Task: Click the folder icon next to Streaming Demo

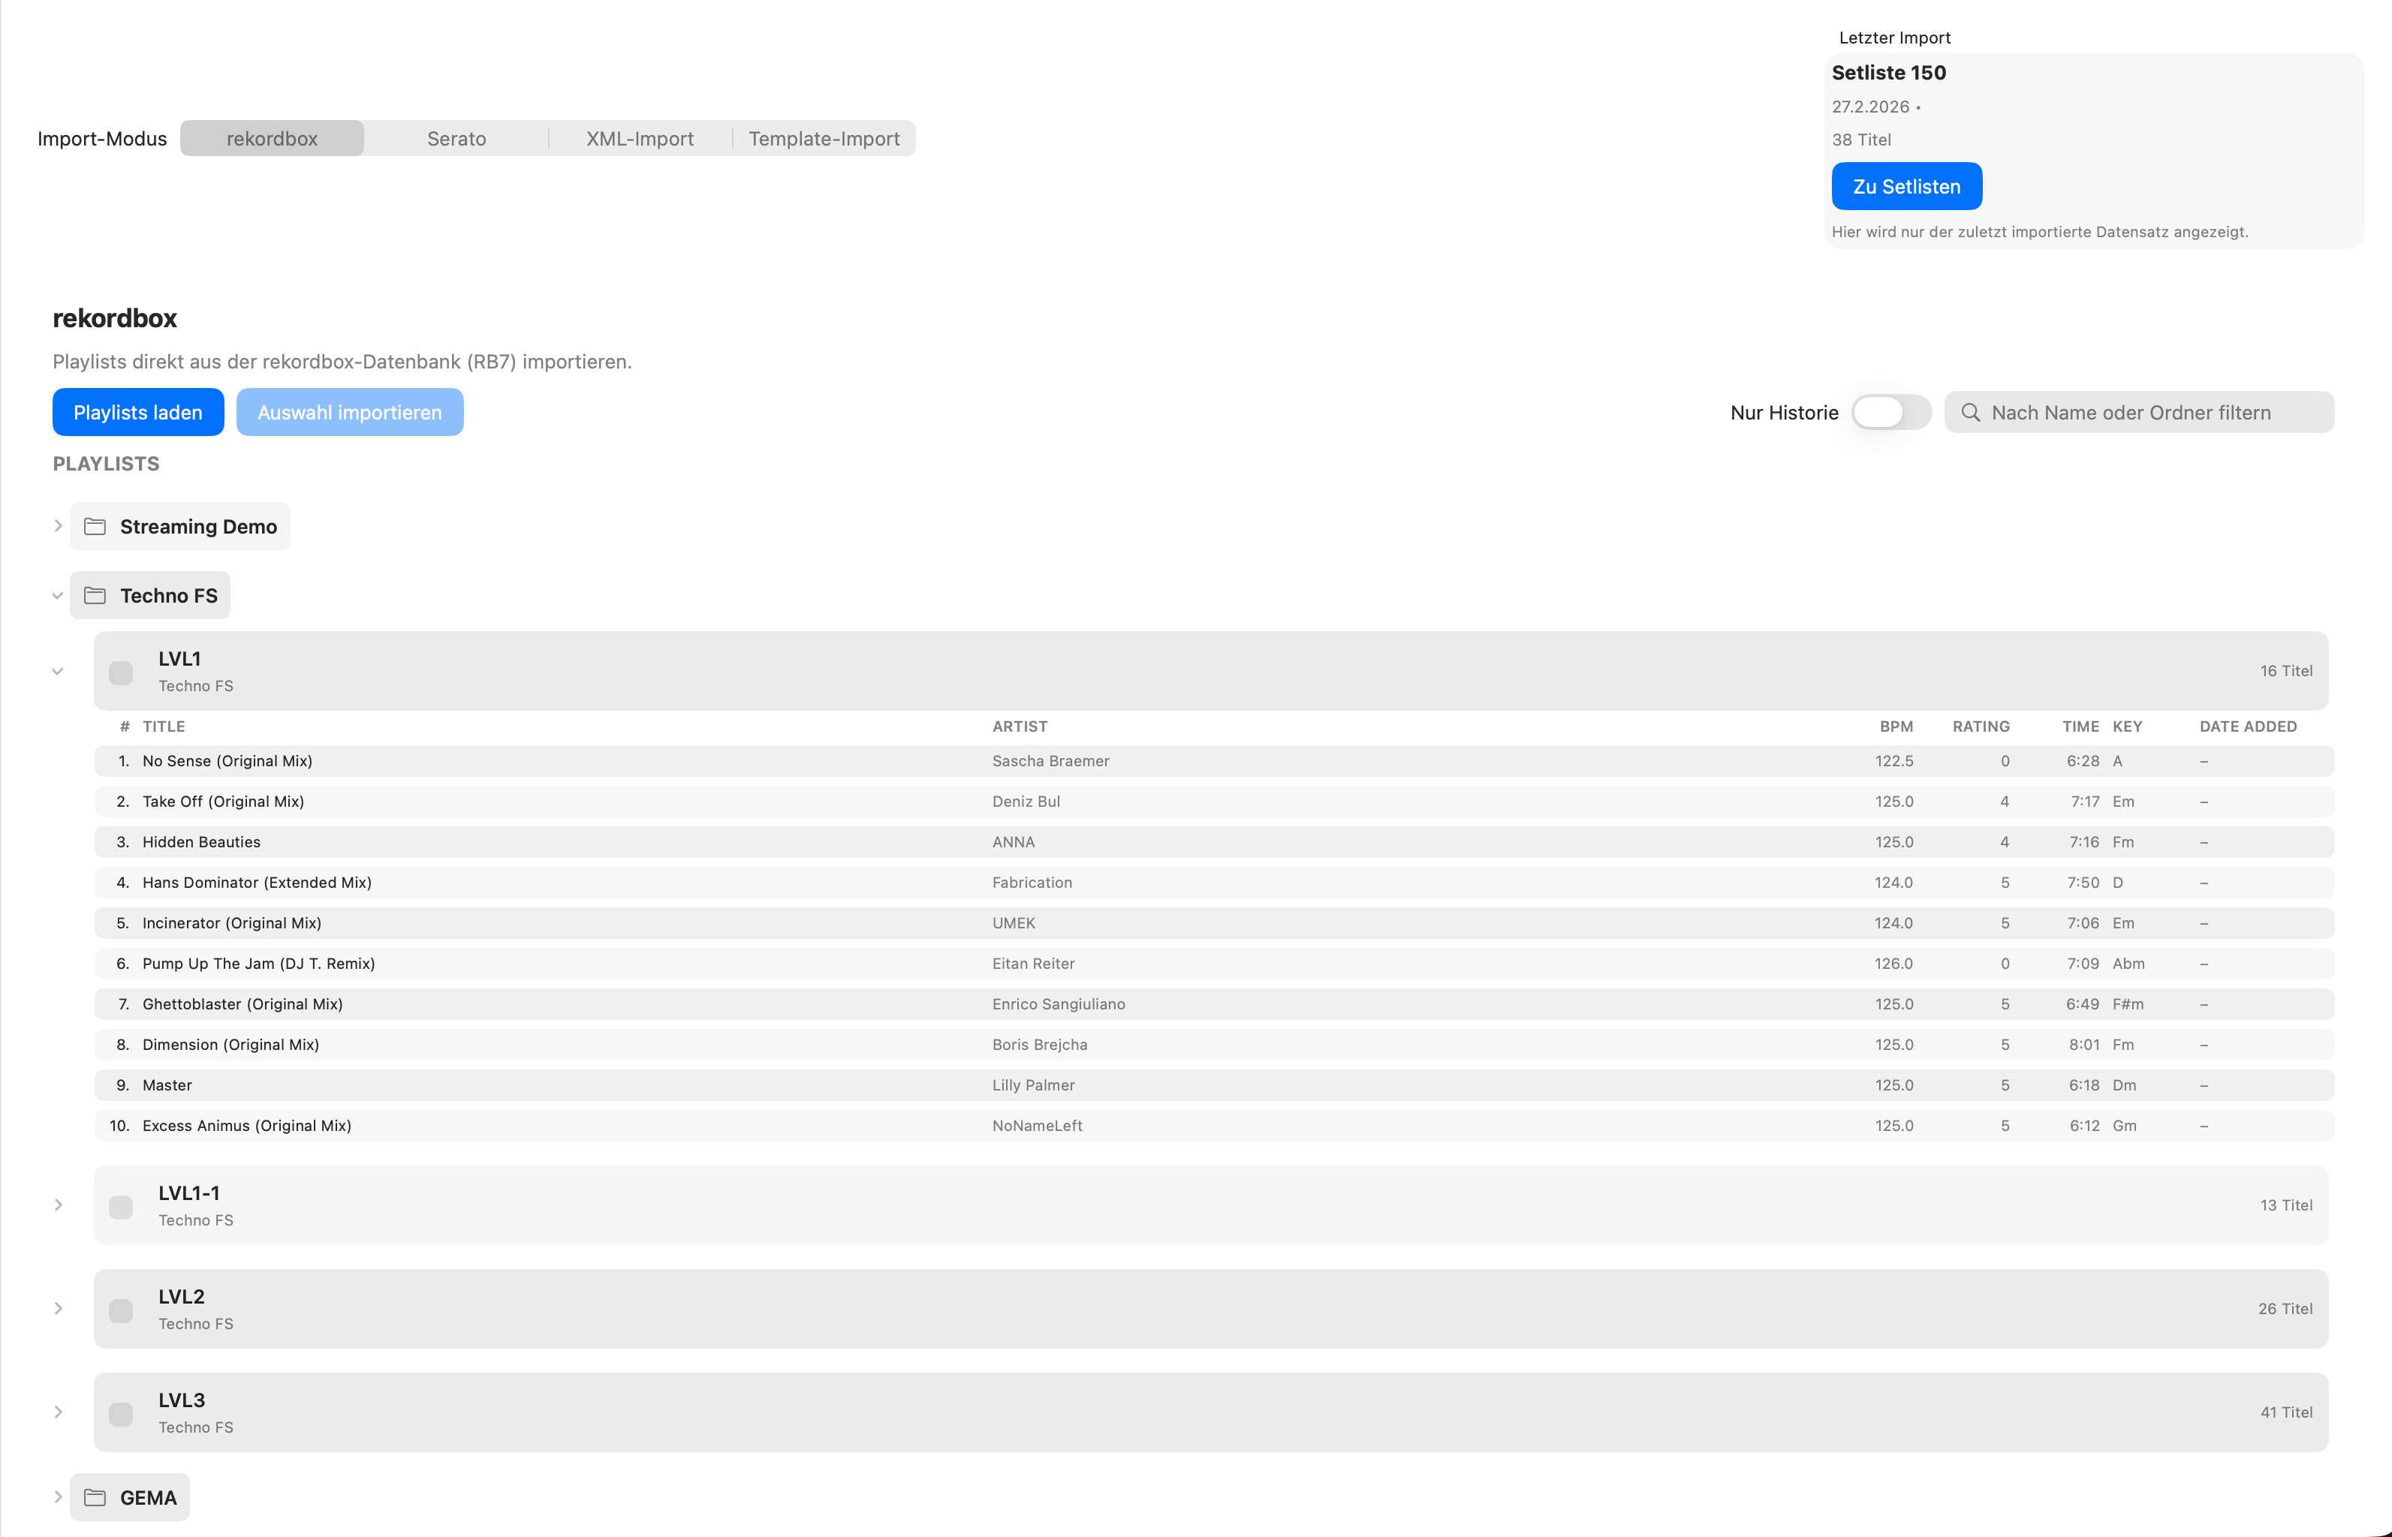Action: 95,526
